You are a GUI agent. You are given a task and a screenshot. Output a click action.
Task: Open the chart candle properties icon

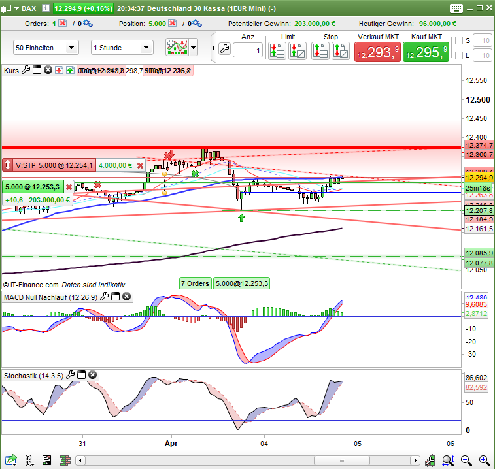(430, 461)
